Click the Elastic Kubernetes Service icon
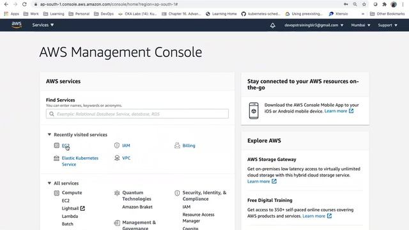This screenshot has width=409, height=230. coord(57,158)
